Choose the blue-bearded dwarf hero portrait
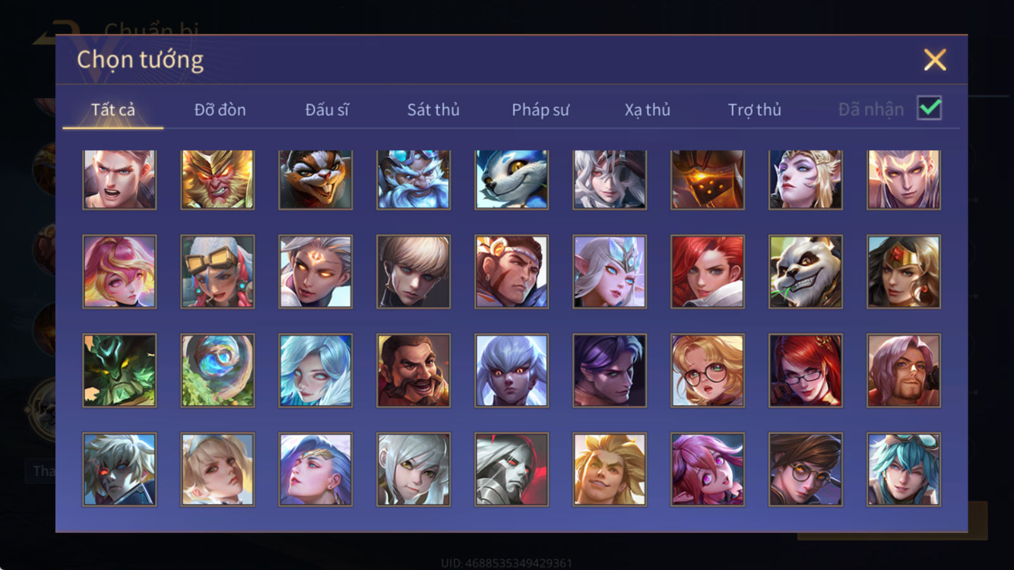This screenshot has height=570, width=1014. (x=413, y=180)
